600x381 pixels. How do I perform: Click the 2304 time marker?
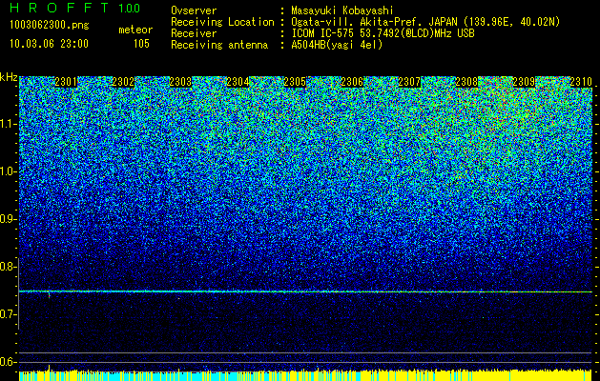tap(238, 82)
